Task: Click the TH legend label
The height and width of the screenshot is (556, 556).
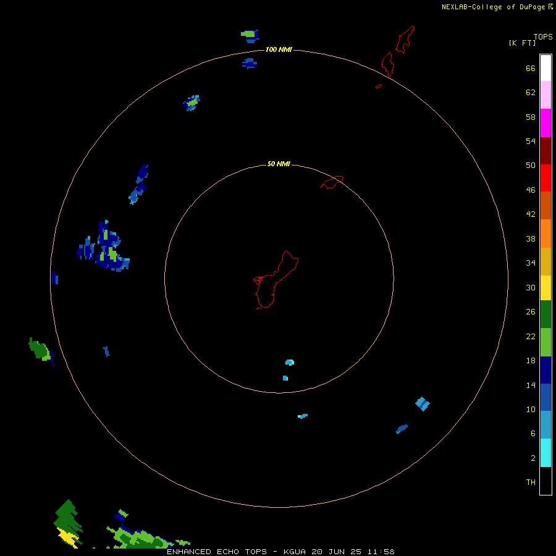Action: [531, 482]
